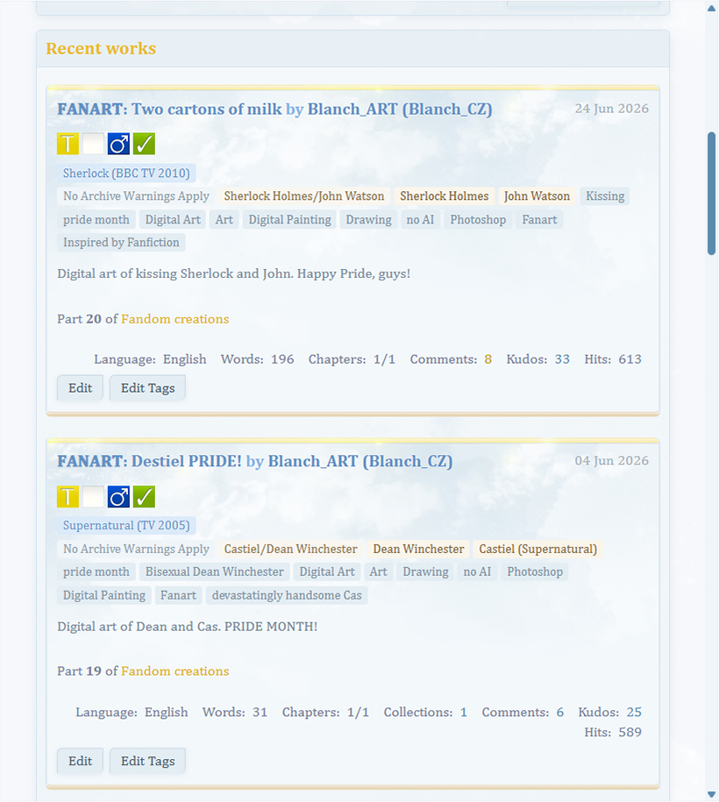View the 33 kudos on Two cartons of milk
This screenshot has height=802, width=719.
pos(562,359)
